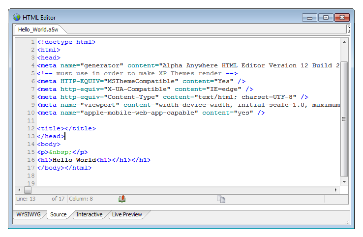Click the "of 17" status bar text

point(58,199)
